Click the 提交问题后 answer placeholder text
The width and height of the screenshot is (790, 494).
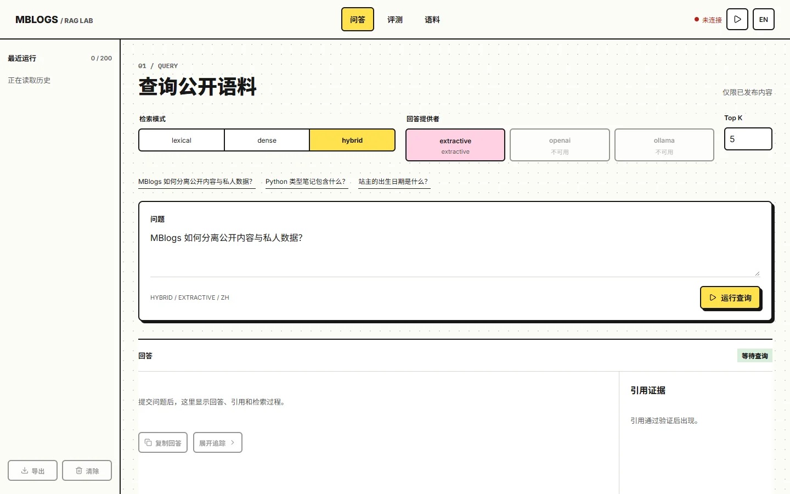click(x=213, y=402)
